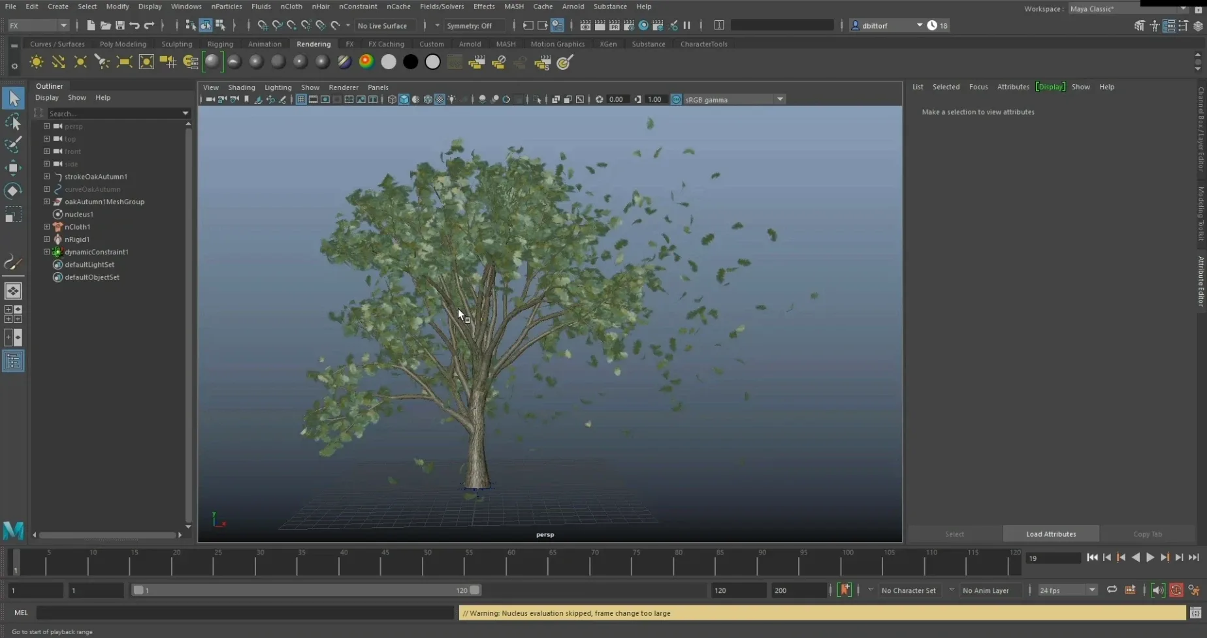Create a directional light from the shelf

coord(58,62)
